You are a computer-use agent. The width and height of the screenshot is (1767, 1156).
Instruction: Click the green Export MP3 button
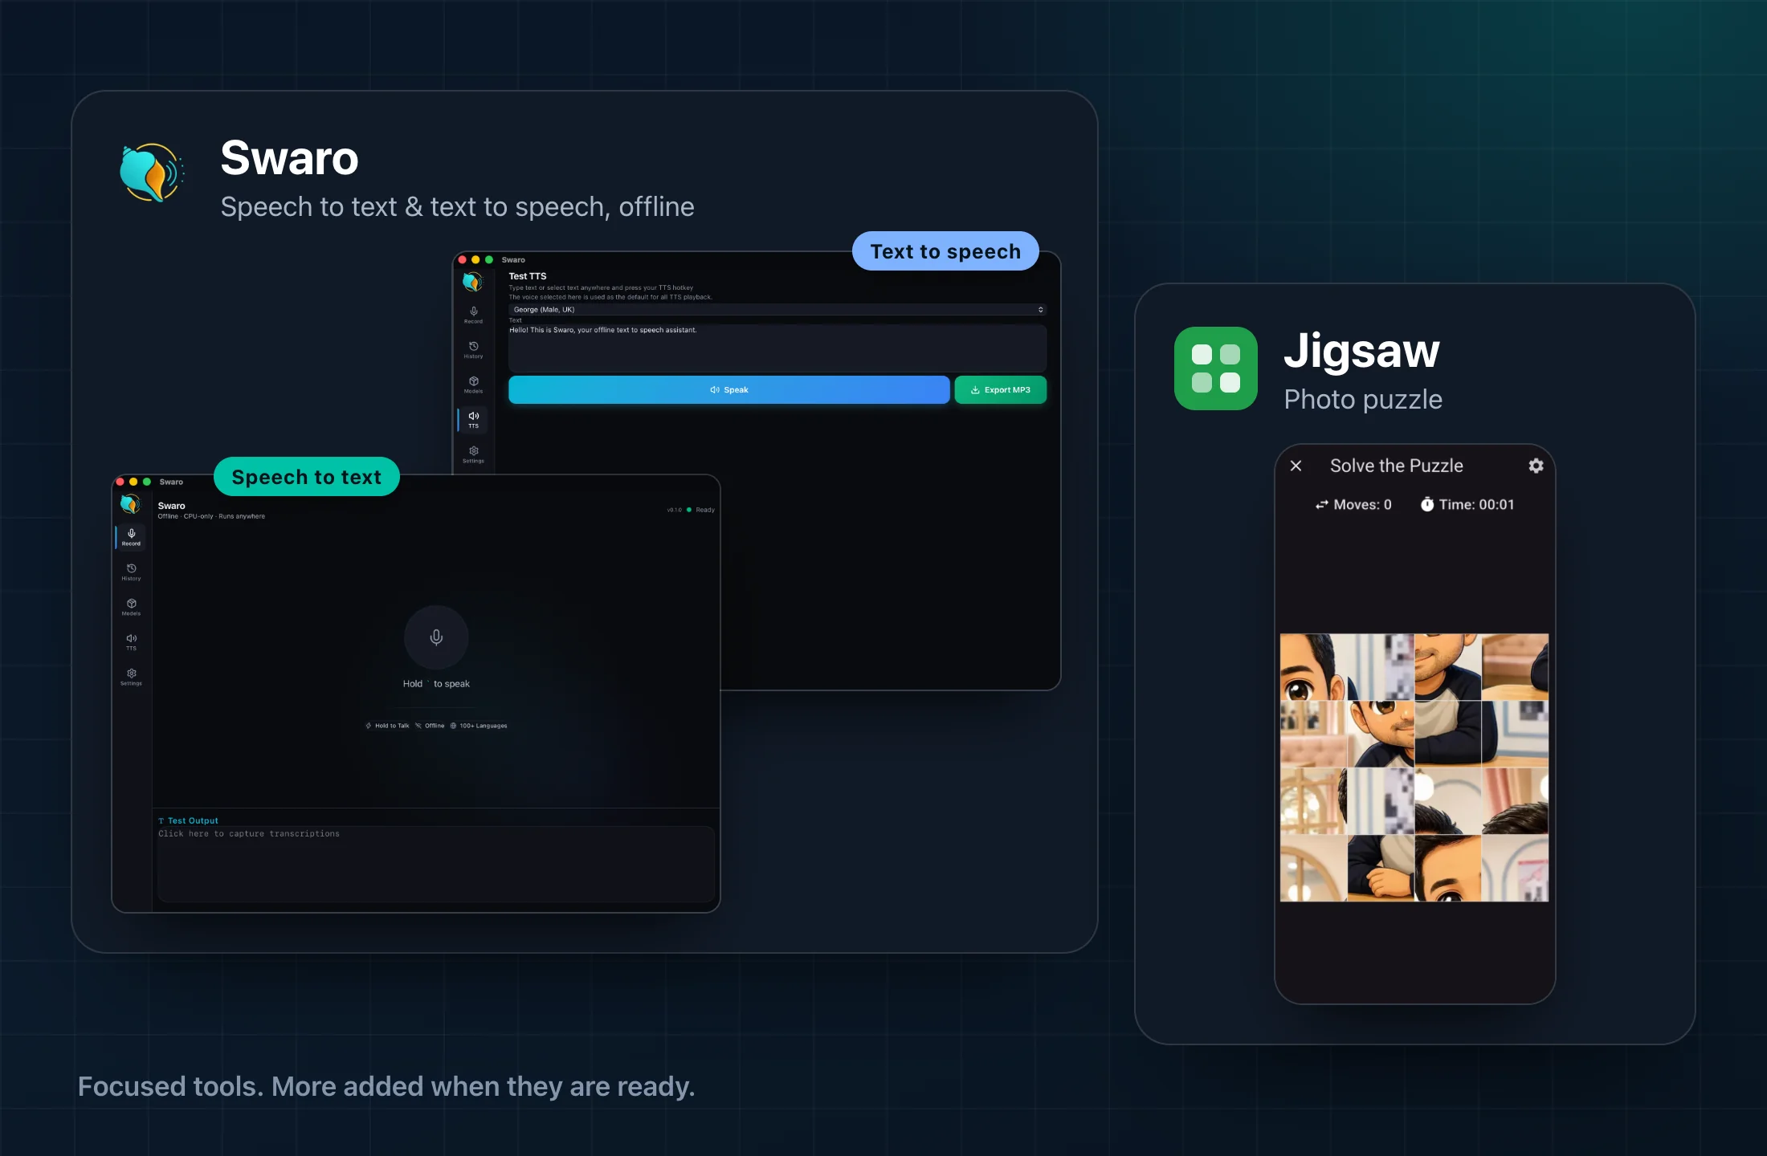[x=1001, y=389]
